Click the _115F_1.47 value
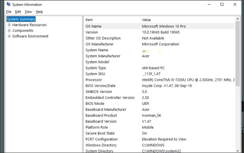This screenshot has width=244, height=153. [151, 74]
